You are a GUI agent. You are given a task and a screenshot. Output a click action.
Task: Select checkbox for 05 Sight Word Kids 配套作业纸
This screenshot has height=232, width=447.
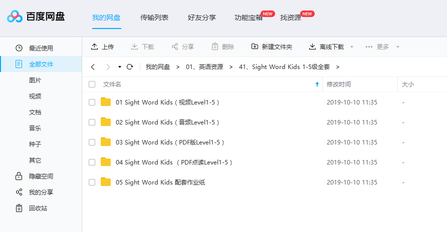92,182
